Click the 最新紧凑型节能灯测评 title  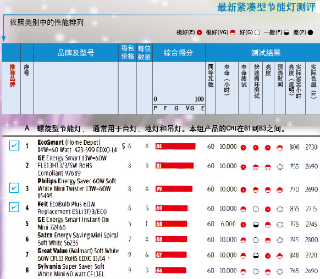pos(267,7)
